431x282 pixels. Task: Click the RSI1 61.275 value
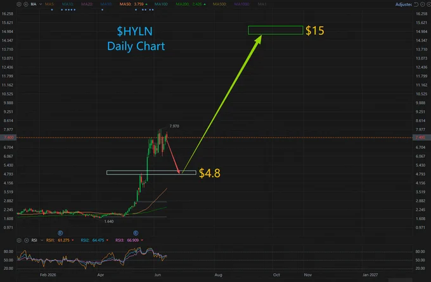pos(60,240)
